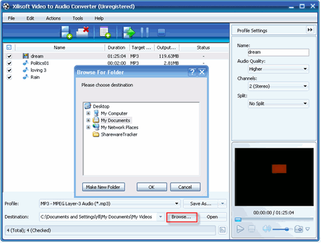Close the Browse For Folder dialog
This screenshot has width=321, height=243.
[x=202, y=72]
